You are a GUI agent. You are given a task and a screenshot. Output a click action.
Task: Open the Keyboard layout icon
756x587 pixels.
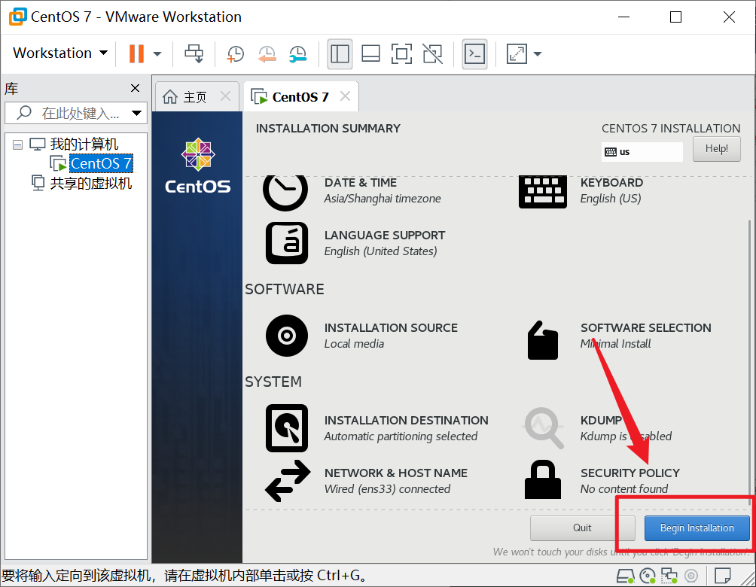pyautogui.click(x=543, y=192)
